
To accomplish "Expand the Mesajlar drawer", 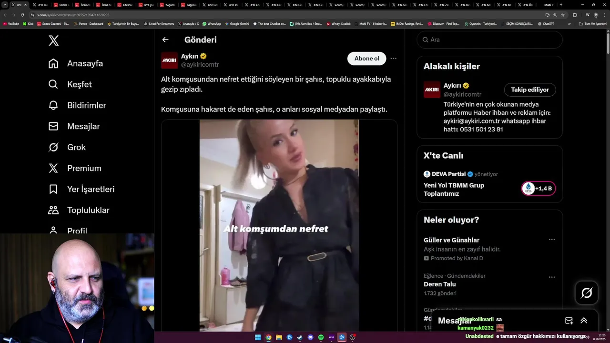I will click(x=584, y=321).
